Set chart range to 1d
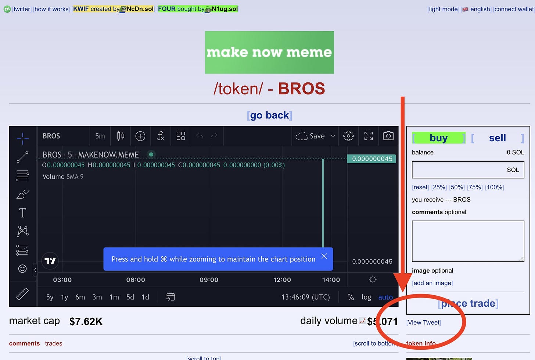The width and height of the screenshot is (535, 360). (x=146, y=297)
